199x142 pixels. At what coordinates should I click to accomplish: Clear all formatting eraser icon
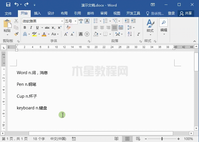[x=69, y=27]
